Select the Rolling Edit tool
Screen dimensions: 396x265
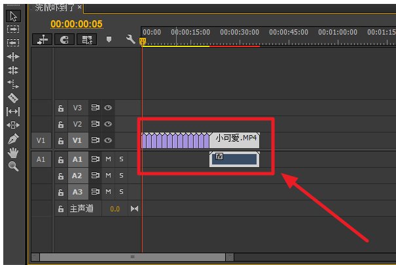tap(13, 70)
